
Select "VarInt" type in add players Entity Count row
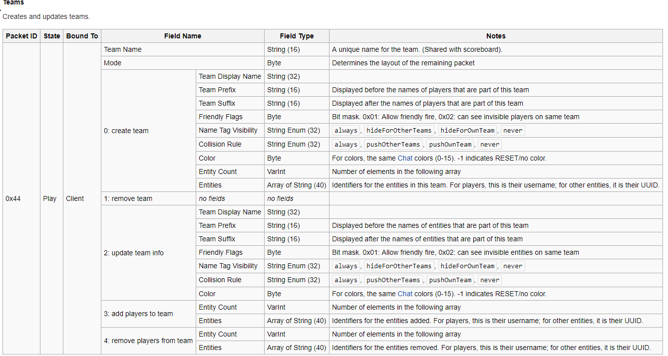tap(276, 307)
